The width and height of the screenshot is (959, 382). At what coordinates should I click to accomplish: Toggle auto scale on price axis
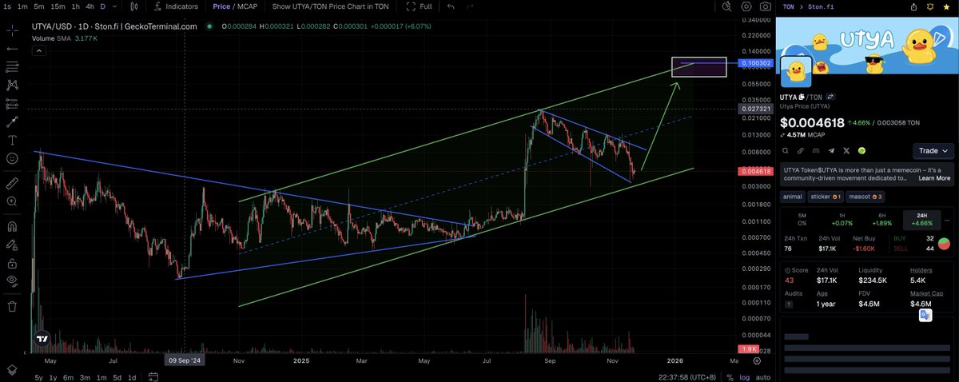764,377
